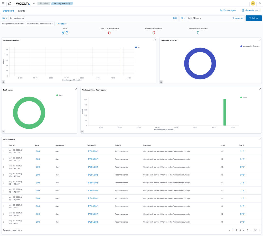263x236 pixels.
Task: Open the Modules breadcrumb
Action: (44, 4)
